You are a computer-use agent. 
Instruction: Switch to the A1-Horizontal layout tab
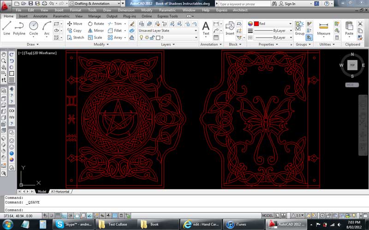[60, 191]
